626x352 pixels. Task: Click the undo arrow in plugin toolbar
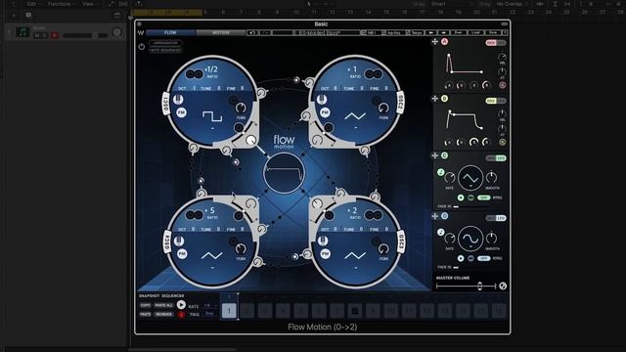(252, 32)
